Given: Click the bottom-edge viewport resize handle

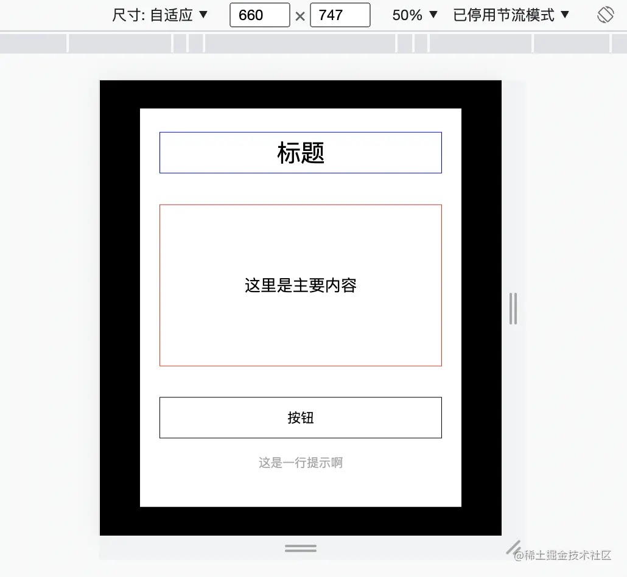Looking at the screenshot, I should [x=301, y=548].
